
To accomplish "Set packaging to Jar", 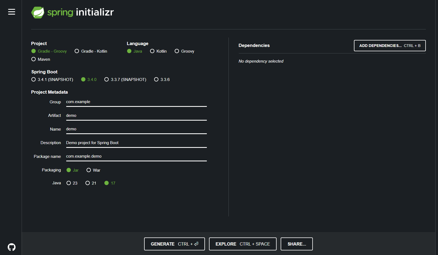I will coord(72,170).
